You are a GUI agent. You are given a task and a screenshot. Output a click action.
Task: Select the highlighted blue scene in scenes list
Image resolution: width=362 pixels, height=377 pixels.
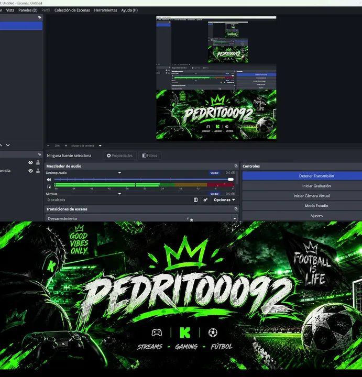pyautogui.click(x=21, y=26)
